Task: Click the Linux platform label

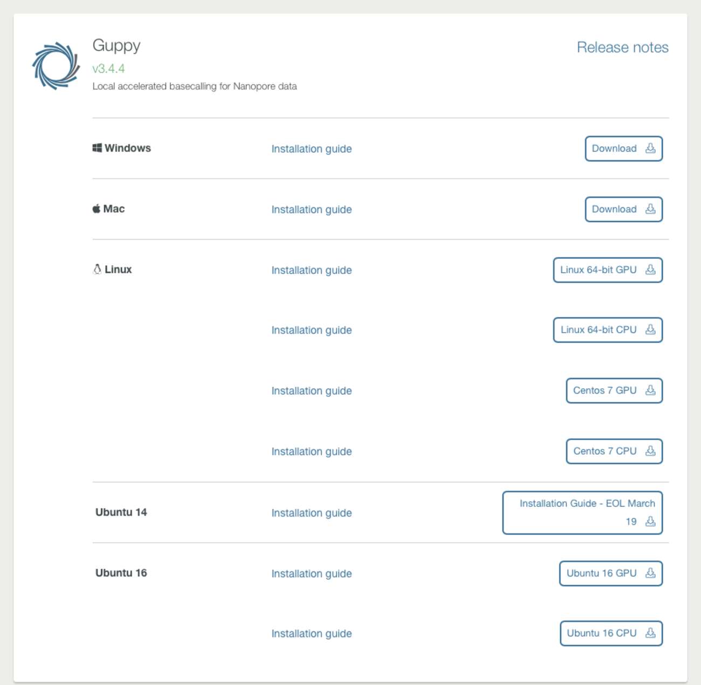Action: tap(118, 270)
